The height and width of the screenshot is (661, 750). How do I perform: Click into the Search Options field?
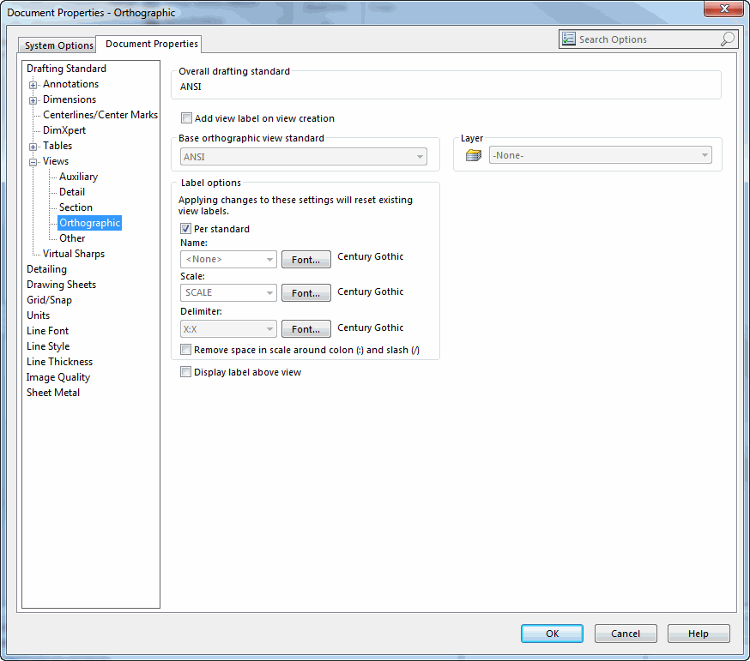[648, 39]
